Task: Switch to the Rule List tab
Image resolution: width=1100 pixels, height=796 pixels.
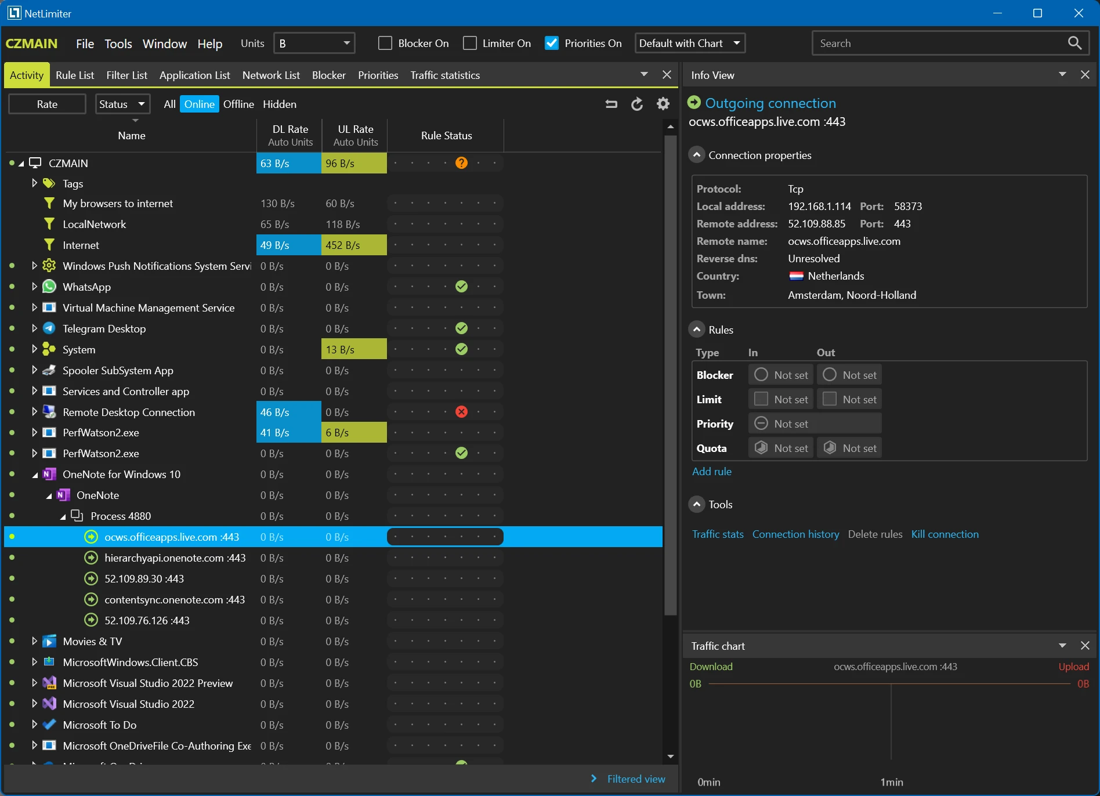Action: pos(75,75)
